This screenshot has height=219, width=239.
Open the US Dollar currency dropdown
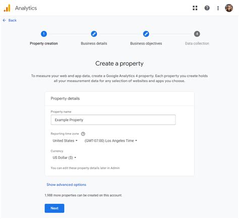click(65, 157)
